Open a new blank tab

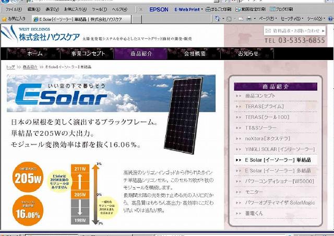(137, 19)
